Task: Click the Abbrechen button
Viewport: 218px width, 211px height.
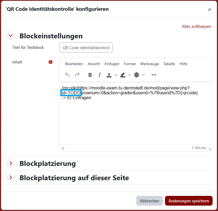Action: click(x=150, y=201)
